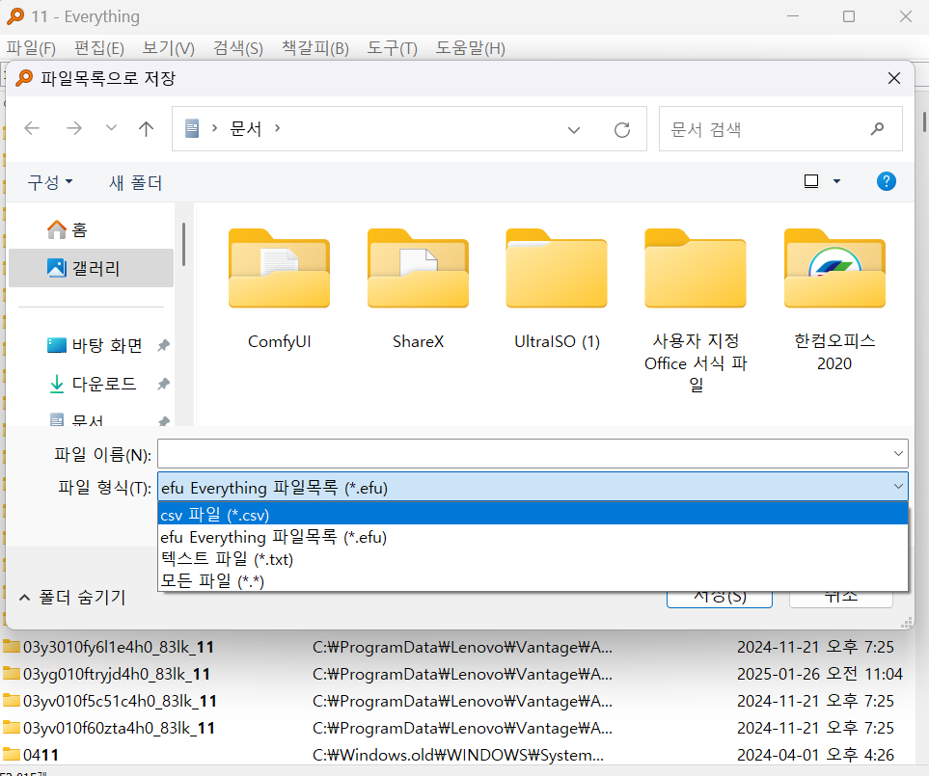Select the UltraISO (1) folder
The width and height of the screenshot is (929, 776).
point(557,289)
